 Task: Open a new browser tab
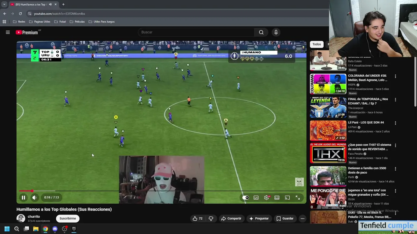(x=63, y=5)
